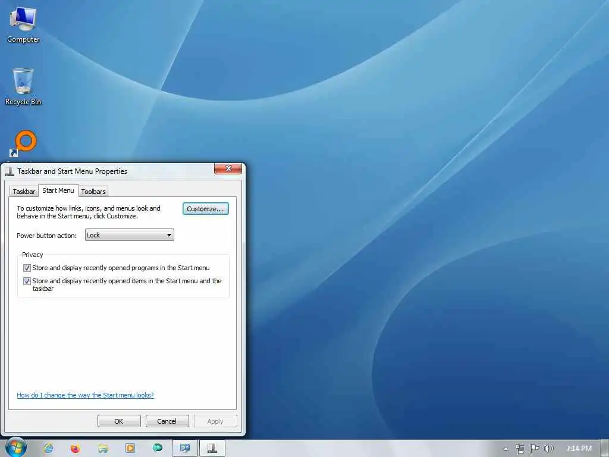The height and width of the screenshot is (457, 609).
Task: Switch to the Toolbars tab
Action: (x=93, y=192)
